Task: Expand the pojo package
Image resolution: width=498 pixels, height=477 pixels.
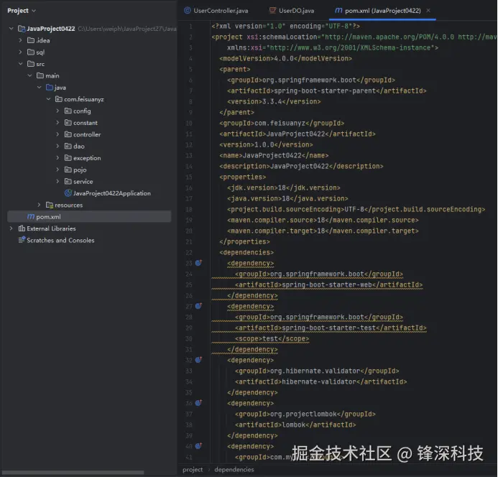Action: pyautogui.click(x=57, y=170)
